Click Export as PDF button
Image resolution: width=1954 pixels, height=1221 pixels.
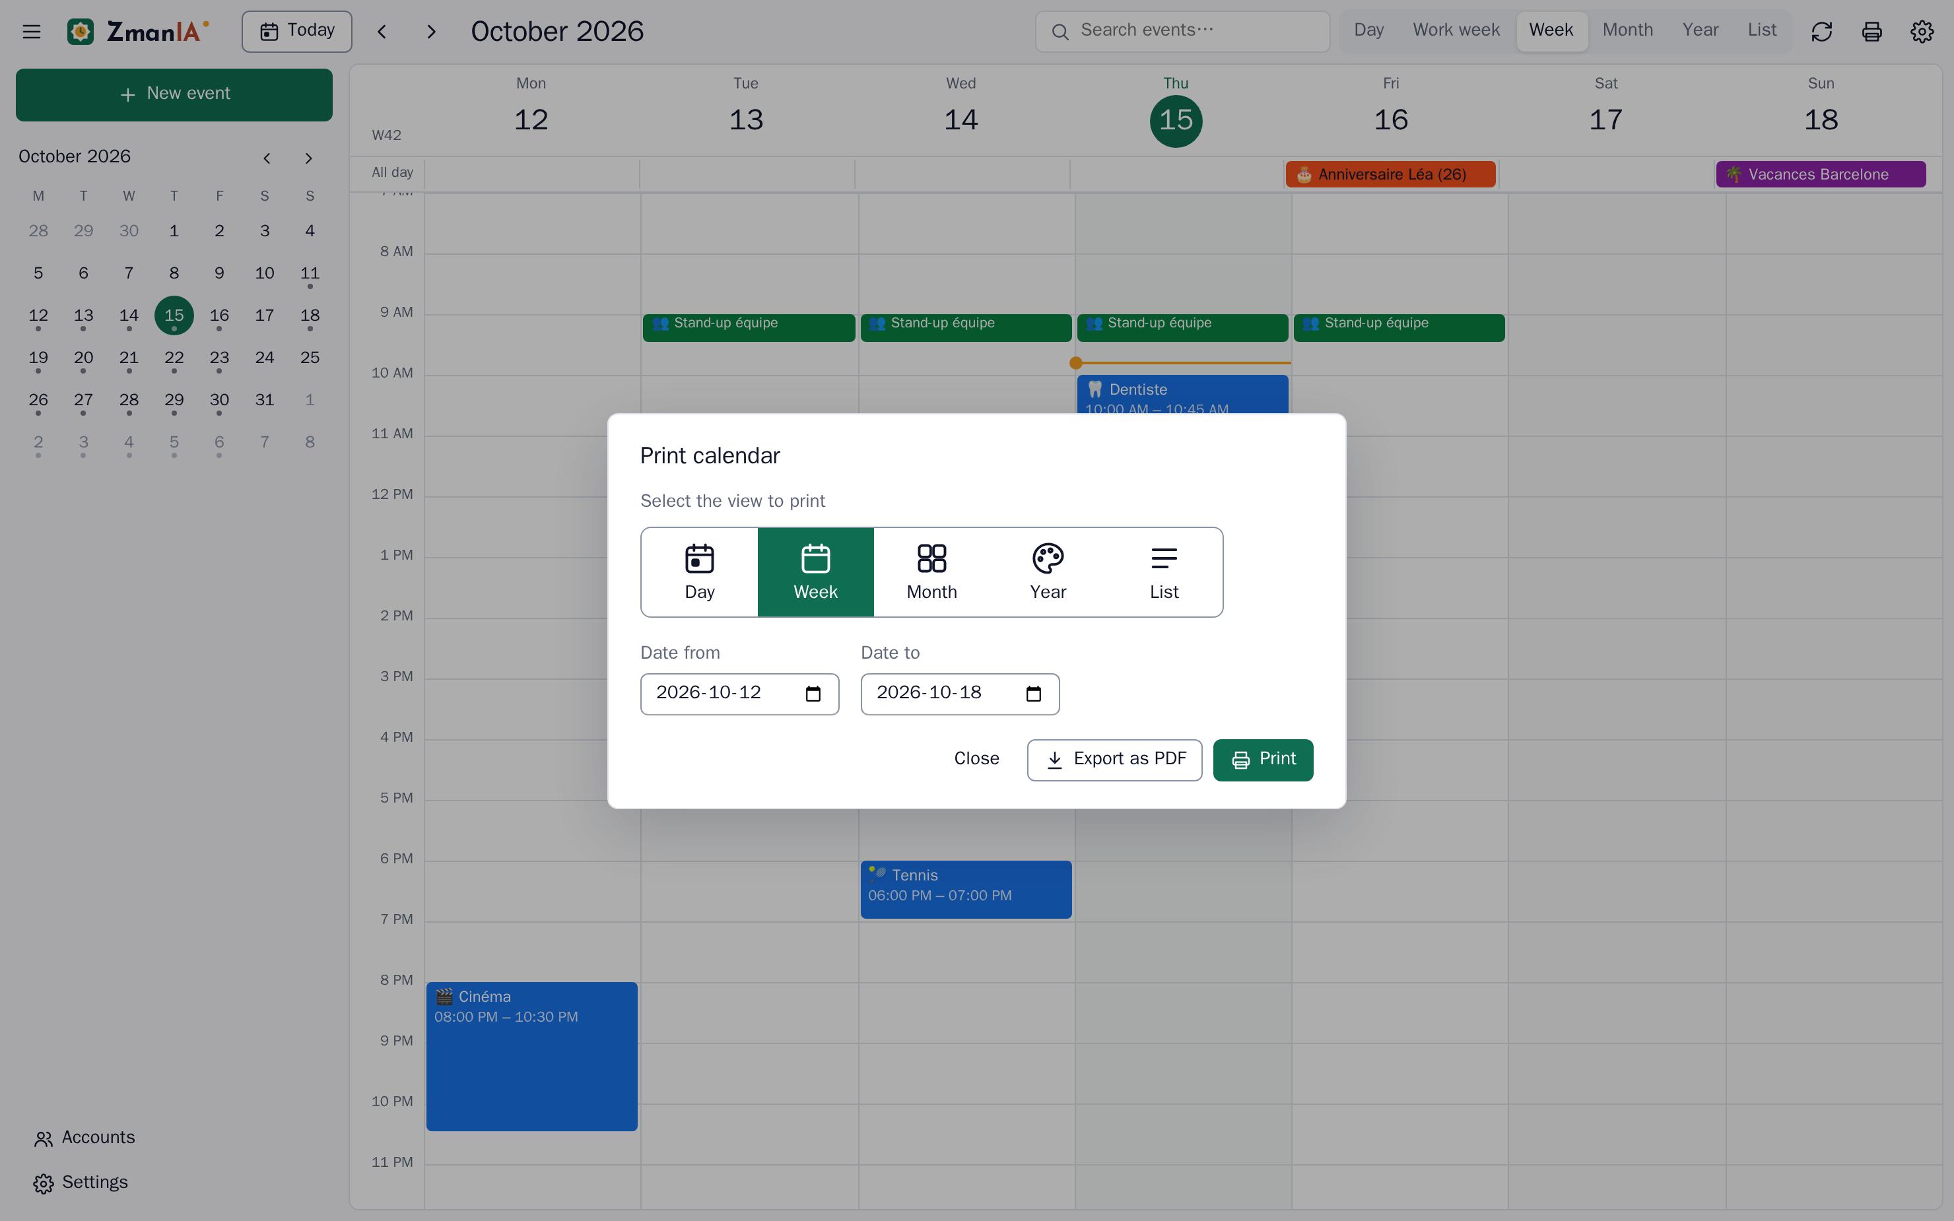(x=1114, y=759)
